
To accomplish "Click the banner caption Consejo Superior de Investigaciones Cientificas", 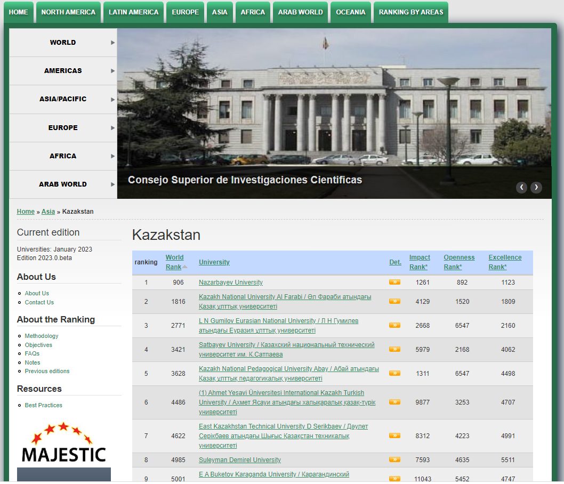I will tap(245, 180).
